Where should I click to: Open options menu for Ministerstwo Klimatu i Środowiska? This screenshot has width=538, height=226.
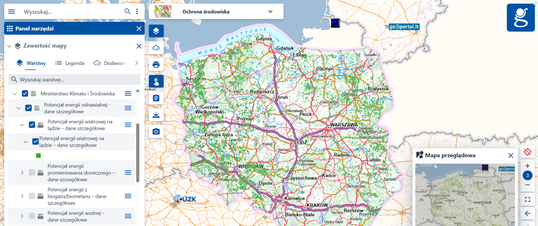pyautogui.click(x=128, y=93)
